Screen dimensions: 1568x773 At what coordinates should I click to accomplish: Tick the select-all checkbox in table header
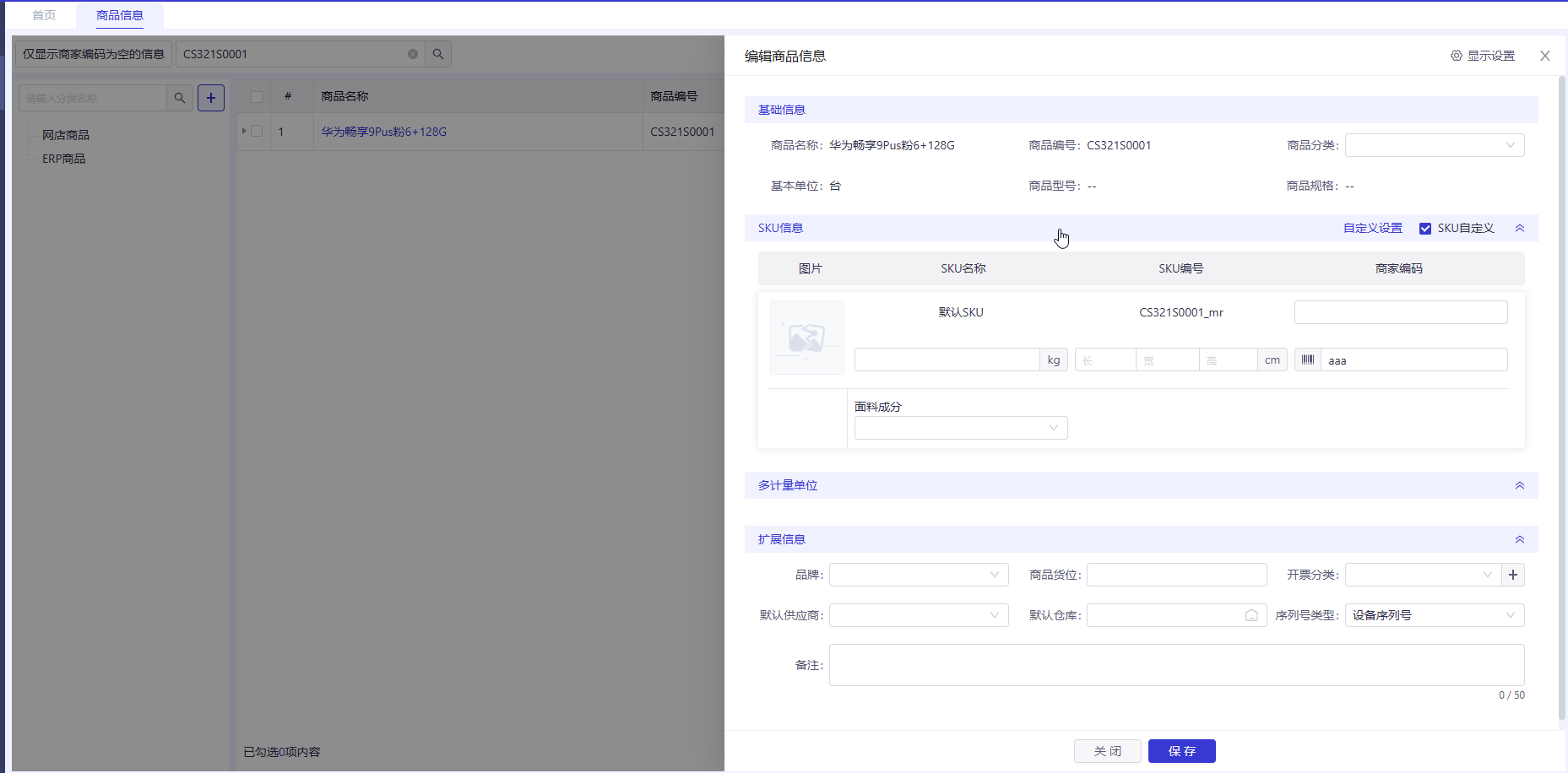pos(257,97)
